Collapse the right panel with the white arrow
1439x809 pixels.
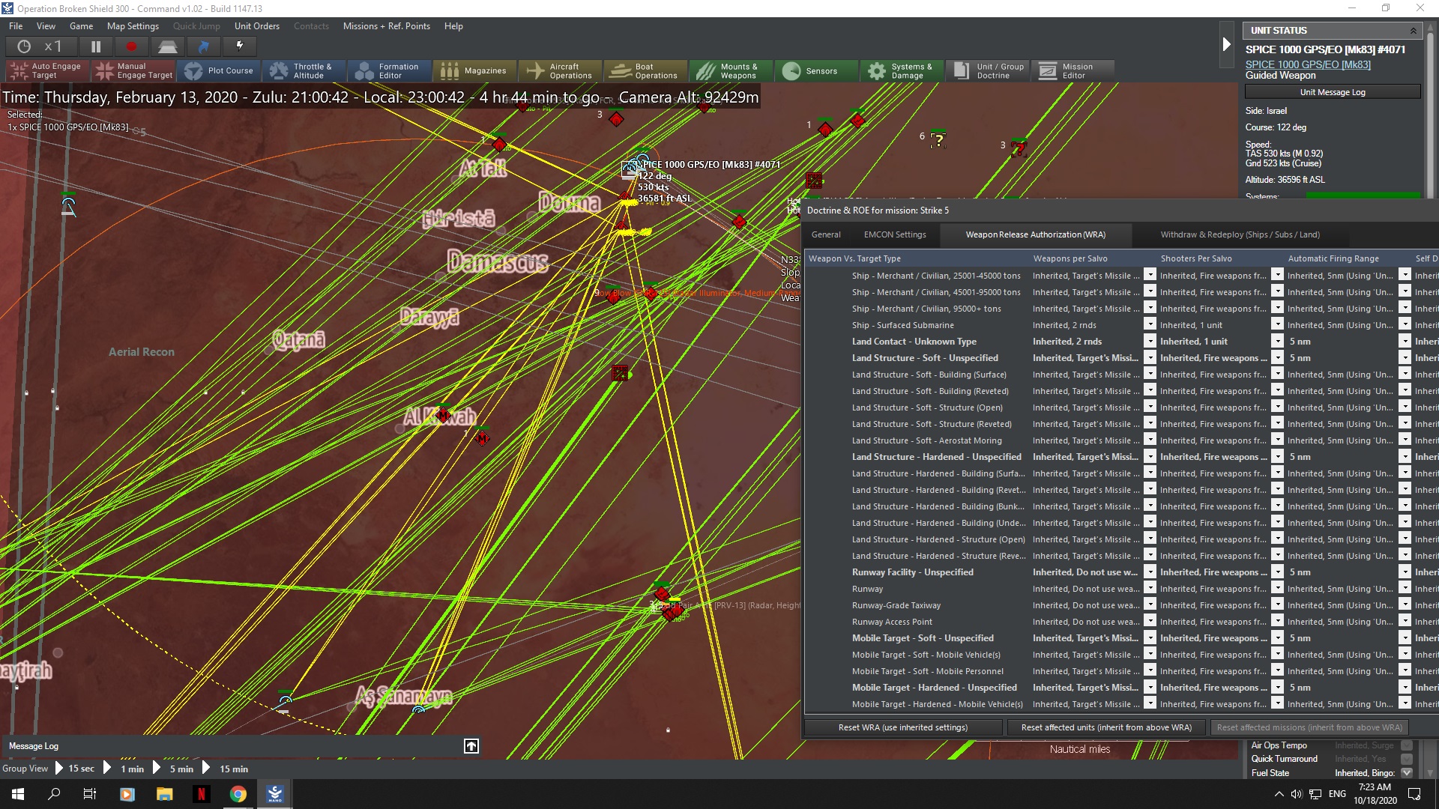1227,44
